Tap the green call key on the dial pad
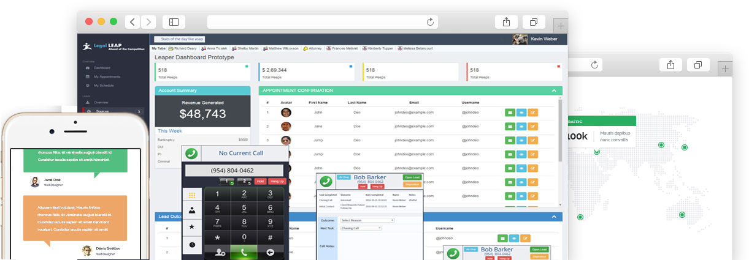This screenshot has height=260, width=749. (x=244, y=252)
